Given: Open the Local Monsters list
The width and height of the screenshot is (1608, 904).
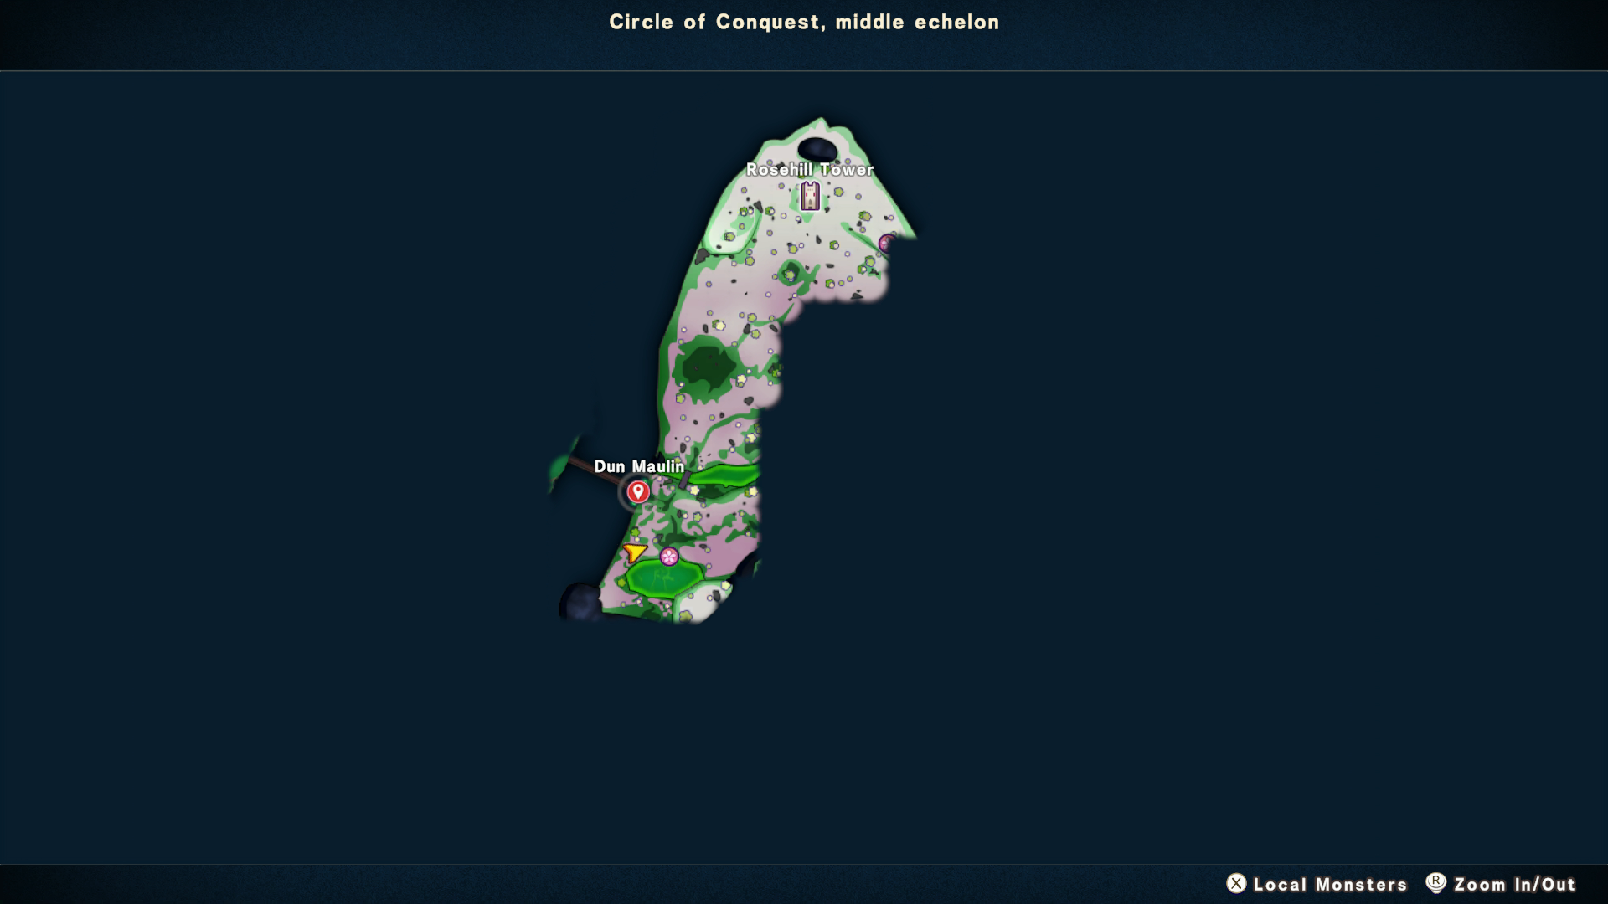Looking at the screenshot, I should click(1330, 885).
